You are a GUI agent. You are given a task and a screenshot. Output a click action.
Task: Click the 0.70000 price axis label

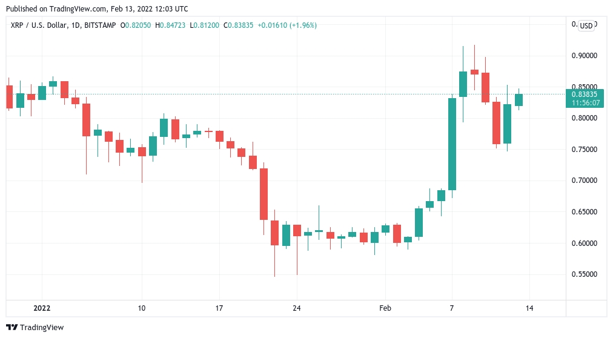pos(585,181)
